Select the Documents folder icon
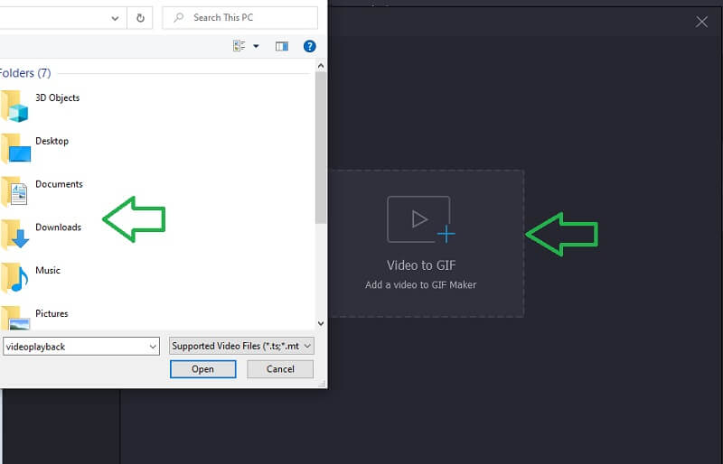723x464 pixels. point(14,191)
